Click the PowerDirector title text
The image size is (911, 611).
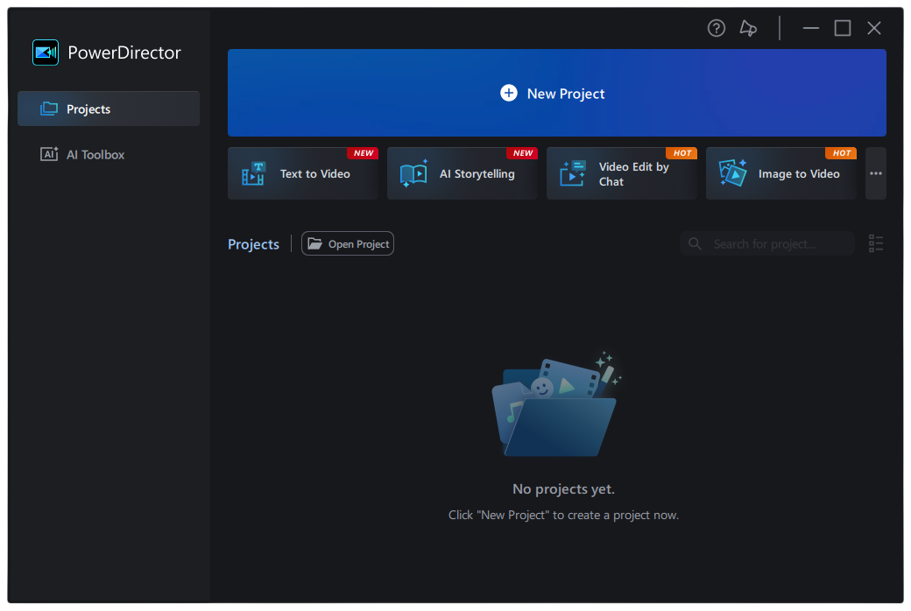click(x=124, y=53)
